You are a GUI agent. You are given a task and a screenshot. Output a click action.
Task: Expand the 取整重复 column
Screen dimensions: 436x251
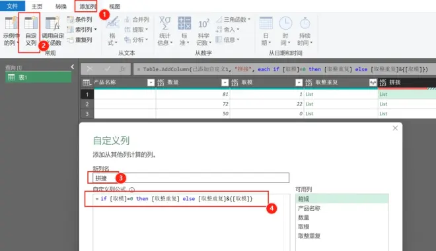373,82
